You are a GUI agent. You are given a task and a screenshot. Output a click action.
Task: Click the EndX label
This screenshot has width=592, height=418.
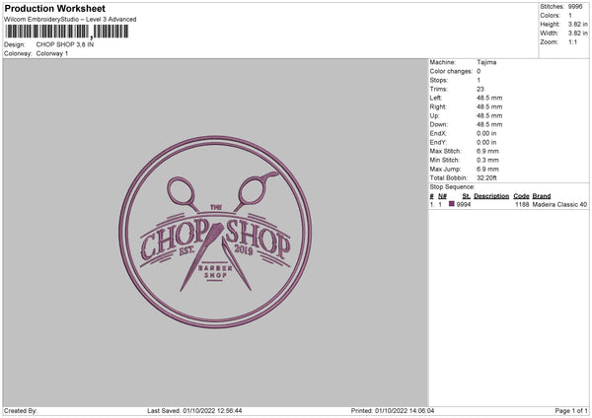click(x=438, y=133)
